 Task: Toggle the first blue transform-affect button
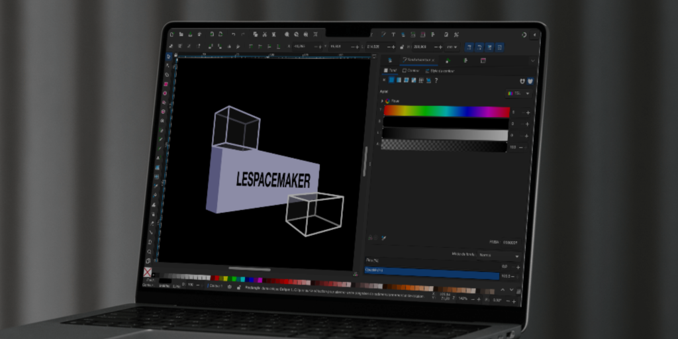469,47
